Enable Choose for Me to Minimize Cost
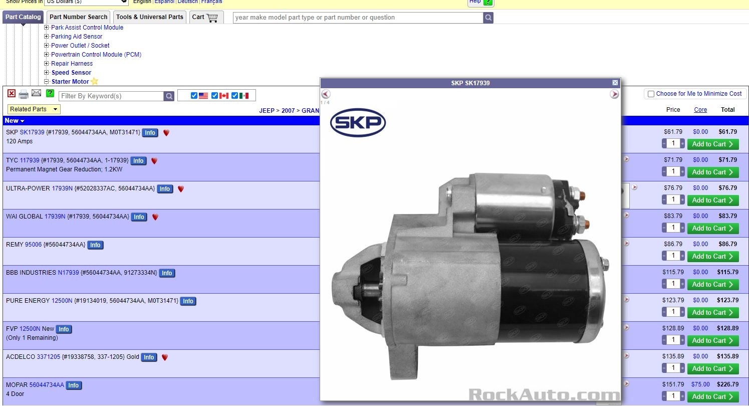The width and height of the screenshot is (749, 406). (651, 94)
